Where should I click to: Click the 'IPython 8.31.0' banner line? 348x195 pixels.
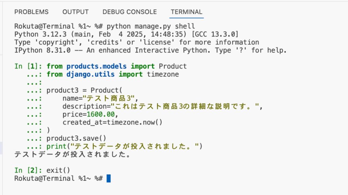click(x=151, y=50)
